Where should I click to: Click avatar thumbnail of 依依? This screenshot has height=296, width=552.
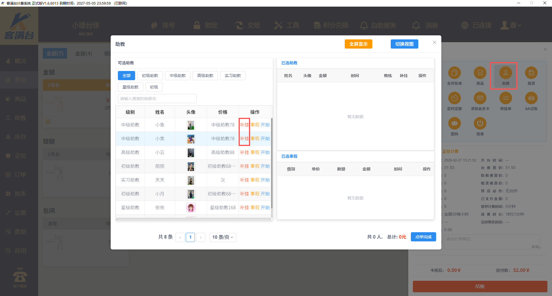point(191,207)
